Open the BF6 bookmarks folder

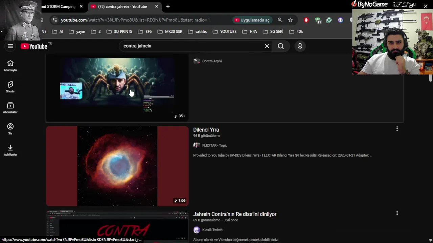coord(145,31)
